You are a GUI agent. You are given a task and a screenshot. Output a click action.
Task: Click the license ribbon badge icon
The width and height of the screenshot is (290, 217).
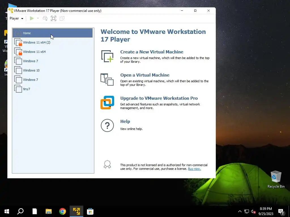[x=107, y=164]
